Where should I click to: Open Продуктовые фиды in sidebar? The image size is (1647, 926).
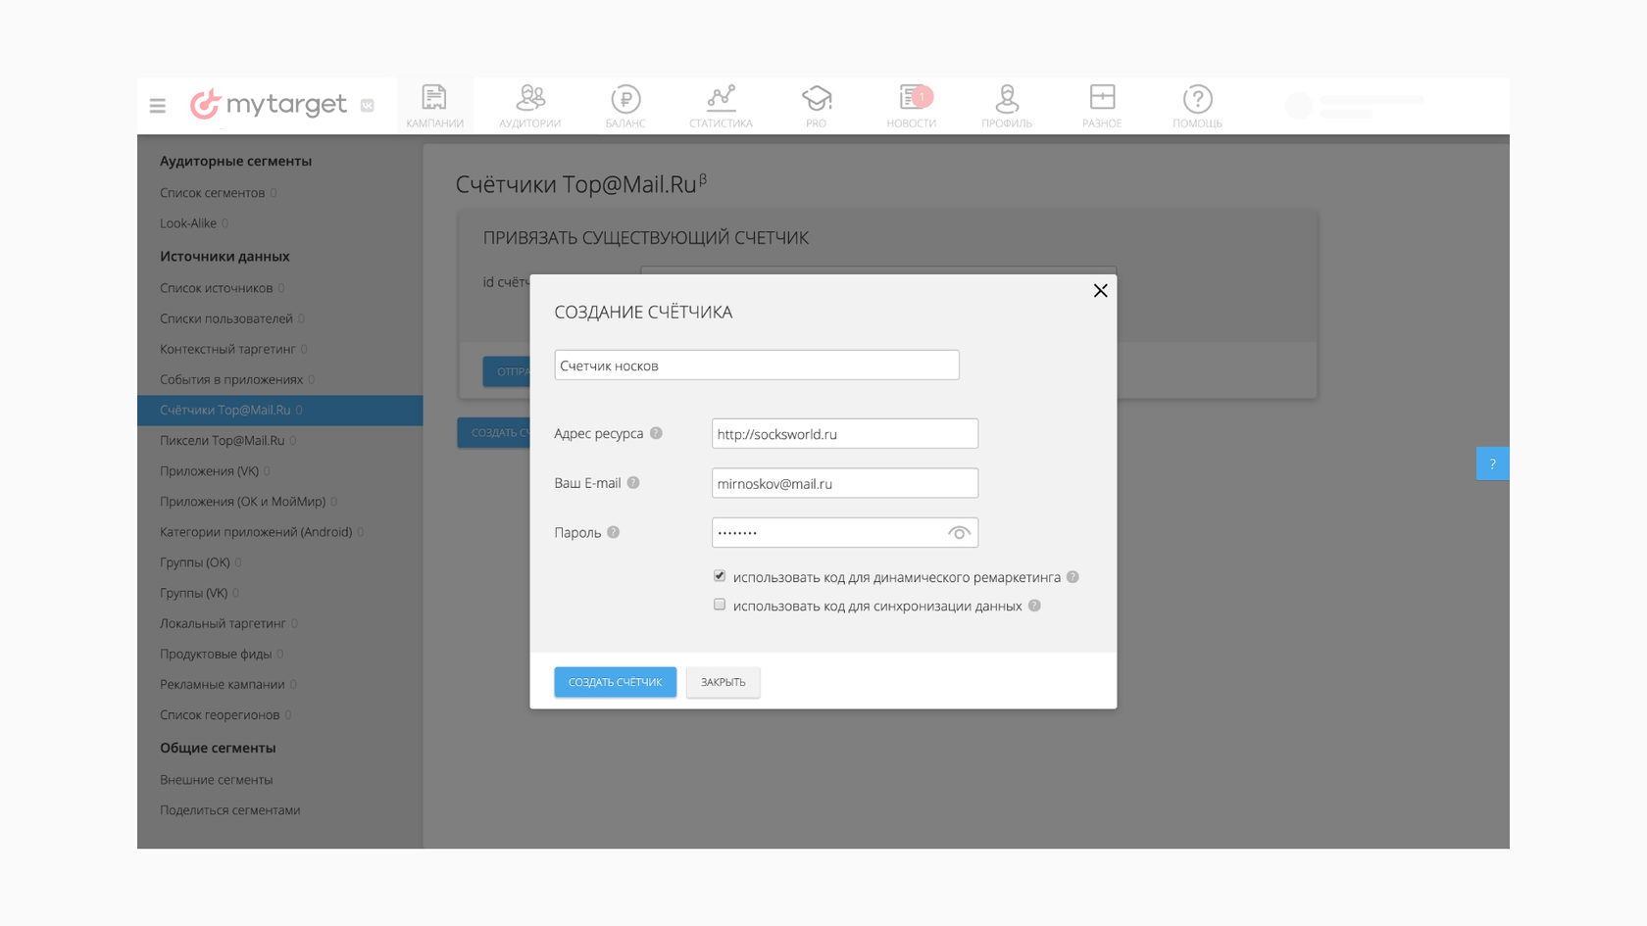pos(216,654)
